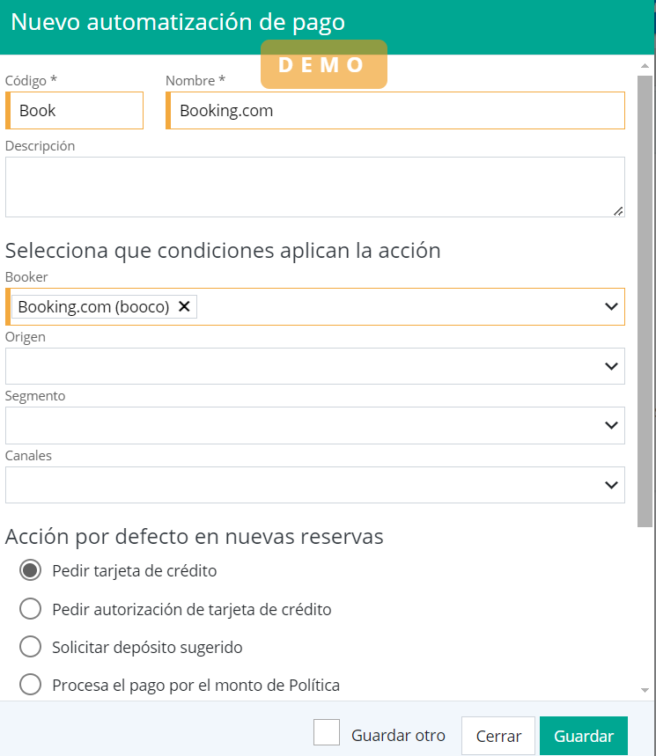Image resolution: width=656 pixels, height=756 pixels.
Task: Click the scrollbar down arrow
Action: pos(645,691)
